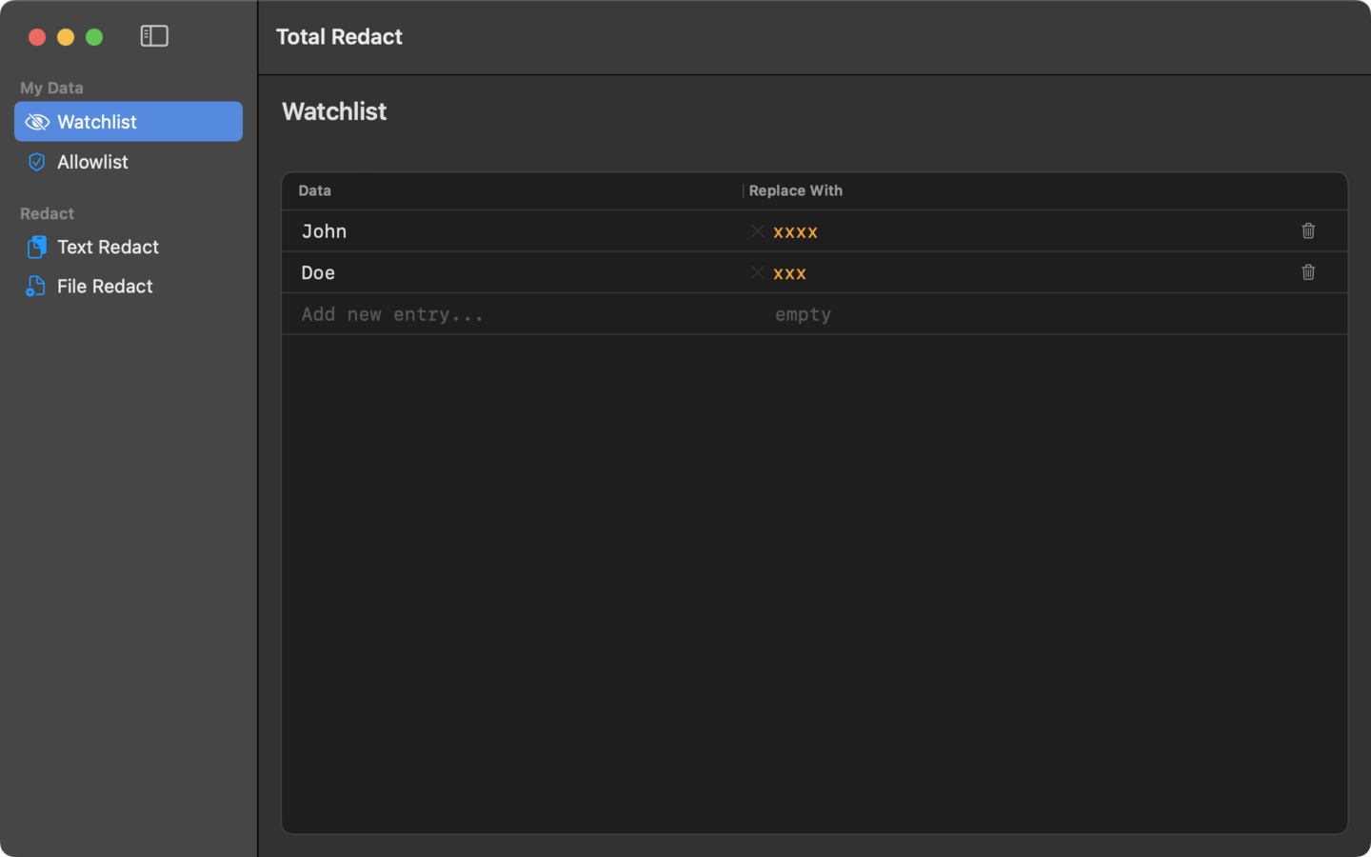Minimize the window with yellow button
Viewport: 1371px width, 857px height.
(x=66, y=37)
